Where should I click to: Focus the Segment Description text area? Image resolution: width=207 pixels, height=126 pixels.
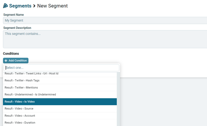point(105,39)
